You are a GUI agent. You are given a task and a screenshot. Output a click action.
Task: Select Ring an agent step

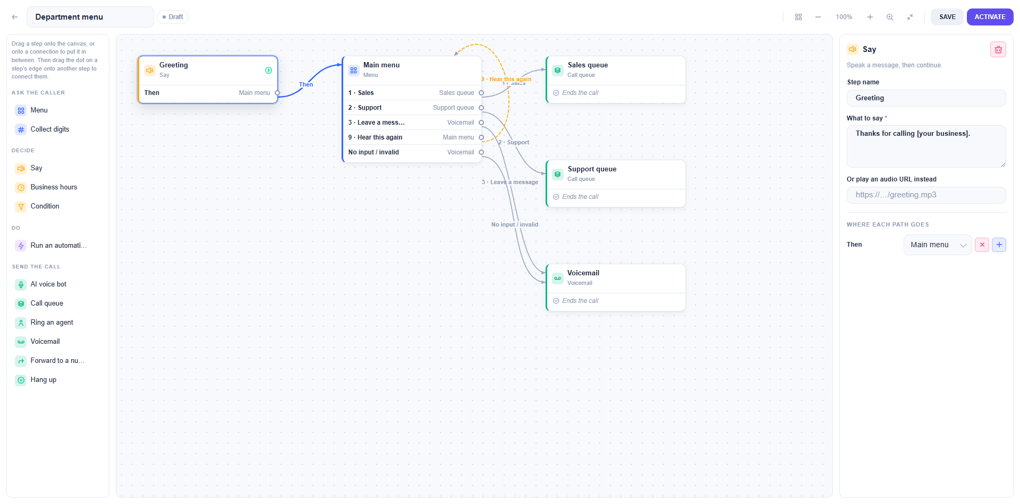tap(57, 323)
